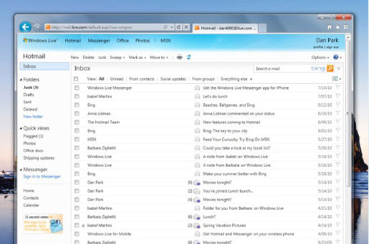Go back with the browser back arrow
The width and height of the screenshot is (369, 244).
point(25,27)
